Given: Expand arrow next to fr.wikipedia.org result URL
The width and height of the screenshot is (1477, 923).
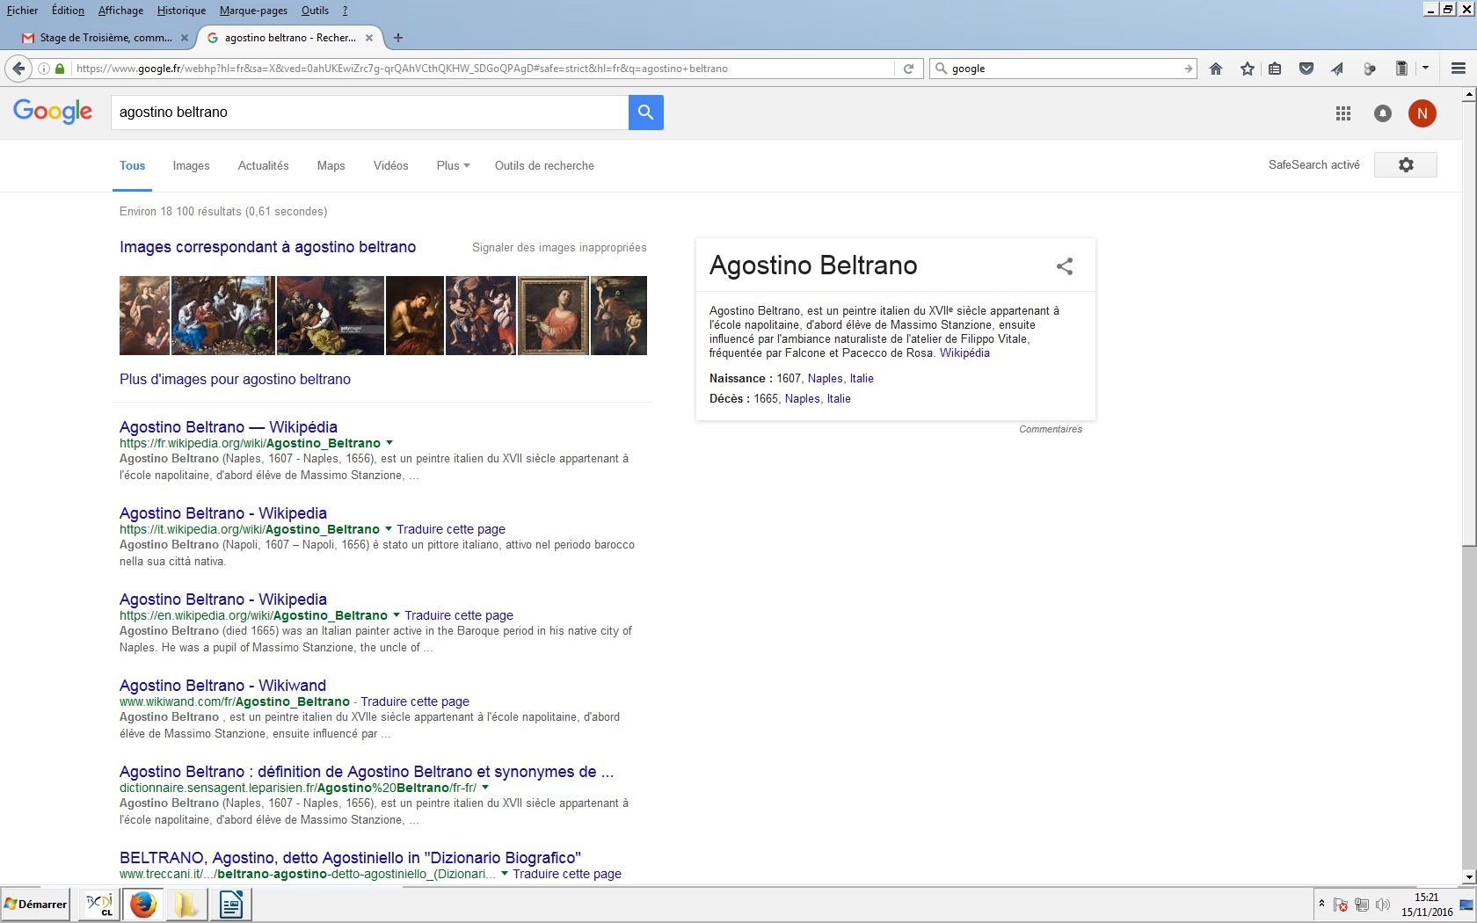Looking at the screenshot, I should 389,443.
